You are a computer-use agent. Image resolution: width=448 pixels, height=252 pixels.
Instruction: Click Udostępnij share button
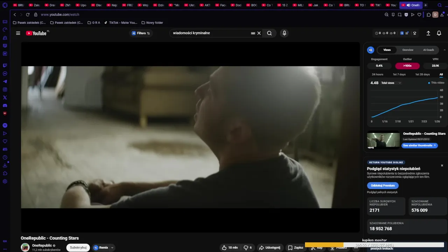(269, 247)
